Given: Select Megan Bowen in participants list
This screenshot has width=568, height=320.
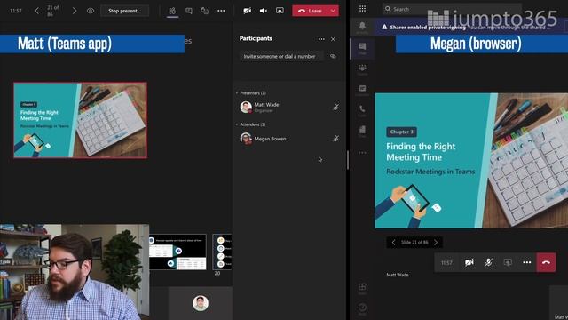Looking at the screenshot, I should [x=290, y=139].
